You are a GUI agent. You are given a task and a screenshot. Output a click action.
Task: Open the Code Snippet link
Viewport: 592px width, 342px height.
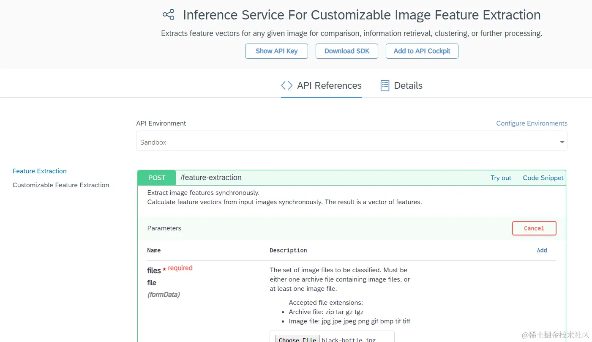[543, 178]
